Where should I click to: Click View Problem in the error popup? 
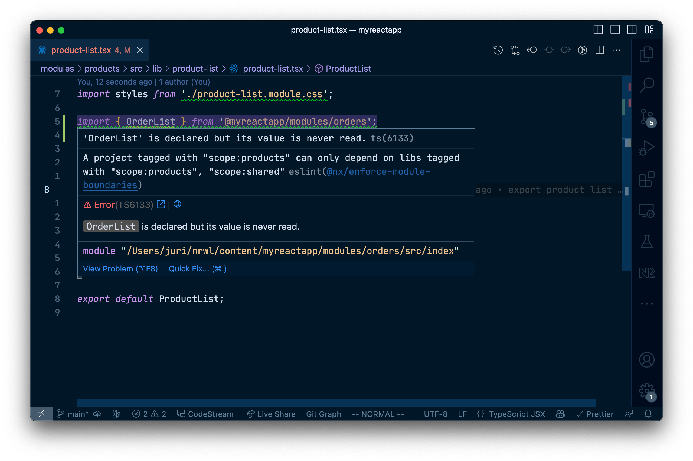[x=120, y=268]
